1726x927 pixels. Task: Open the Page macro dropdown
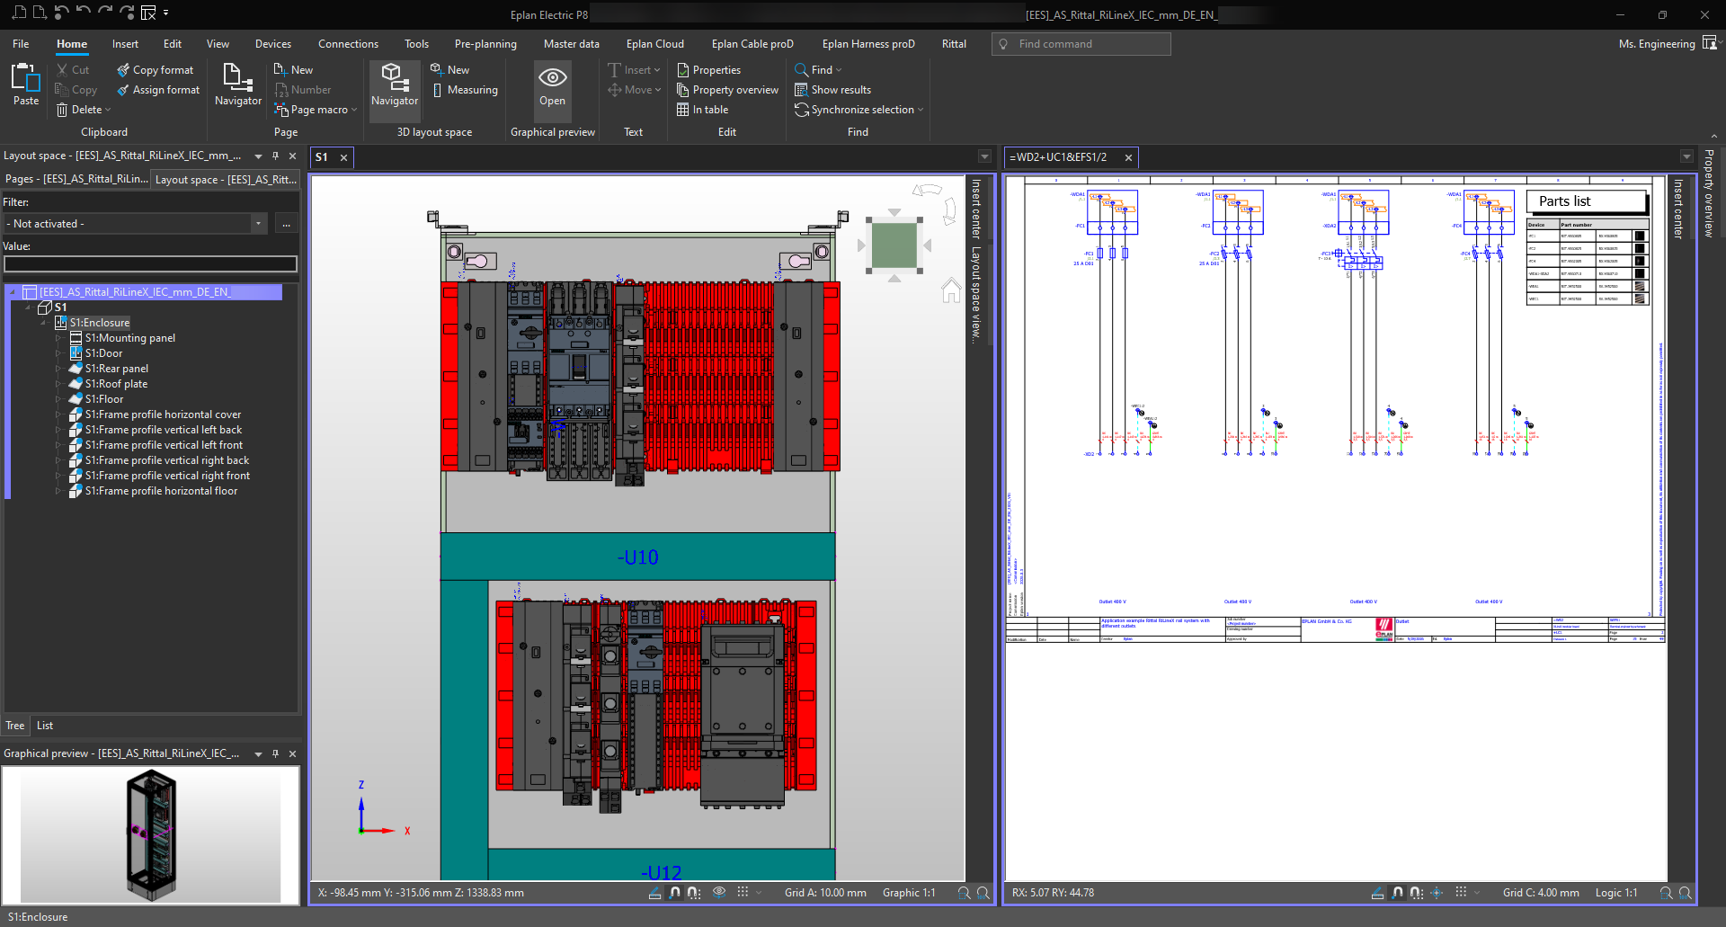click(354, 110)
